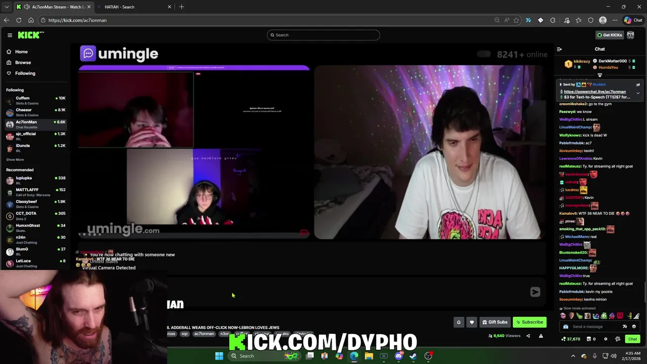
Task: Open the browser zoom magnifier icon
Action: click(x=497, y=20)
